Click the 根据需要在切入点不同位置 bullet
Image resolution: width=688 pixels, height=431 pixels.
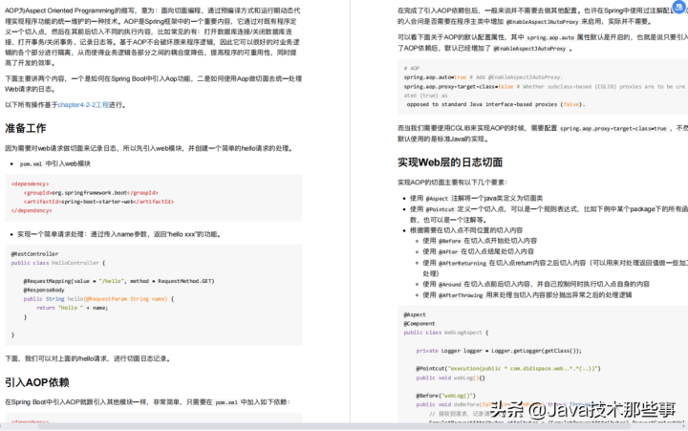point(466,230)
